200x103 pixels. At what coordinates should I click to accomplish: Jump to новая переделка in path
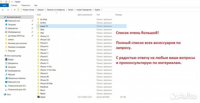click(84, 10)
